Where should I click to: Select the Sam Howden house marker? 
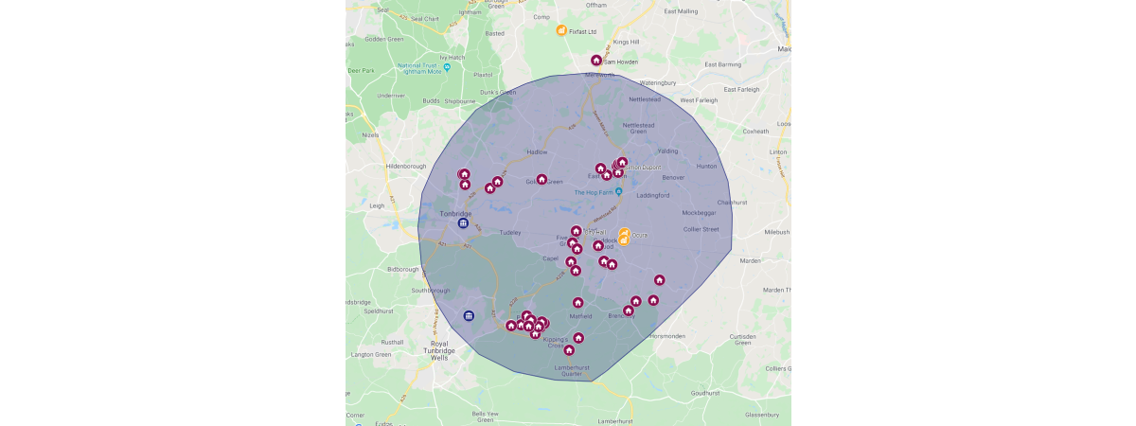[596, 61]
